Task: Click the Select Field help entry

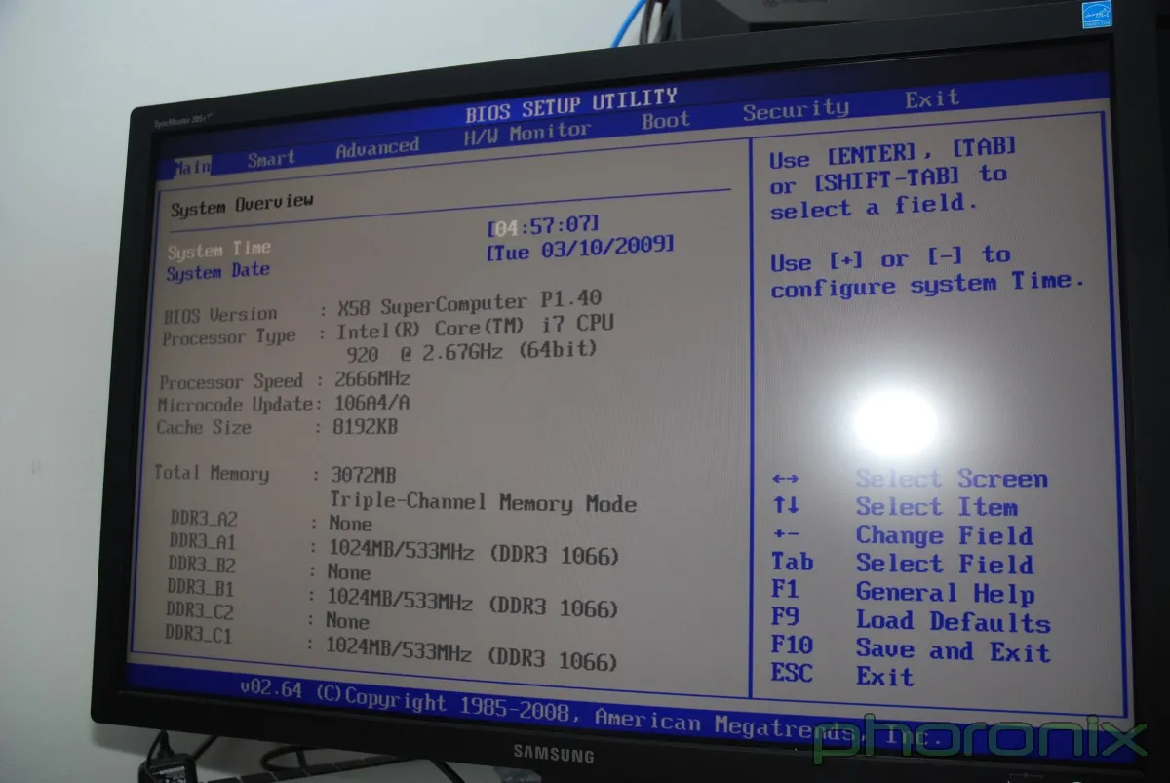Action: [x=944, y=564]
